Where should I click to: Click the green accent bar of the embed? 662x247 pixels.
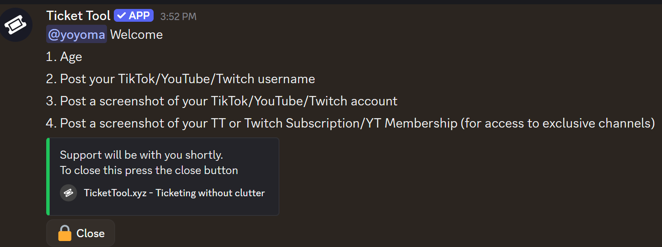[x=48, y=176]
